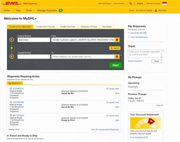This screenshot has width=180, height=142.
Task: Switch language to Bahasa Indonesia
Action: 153,3
